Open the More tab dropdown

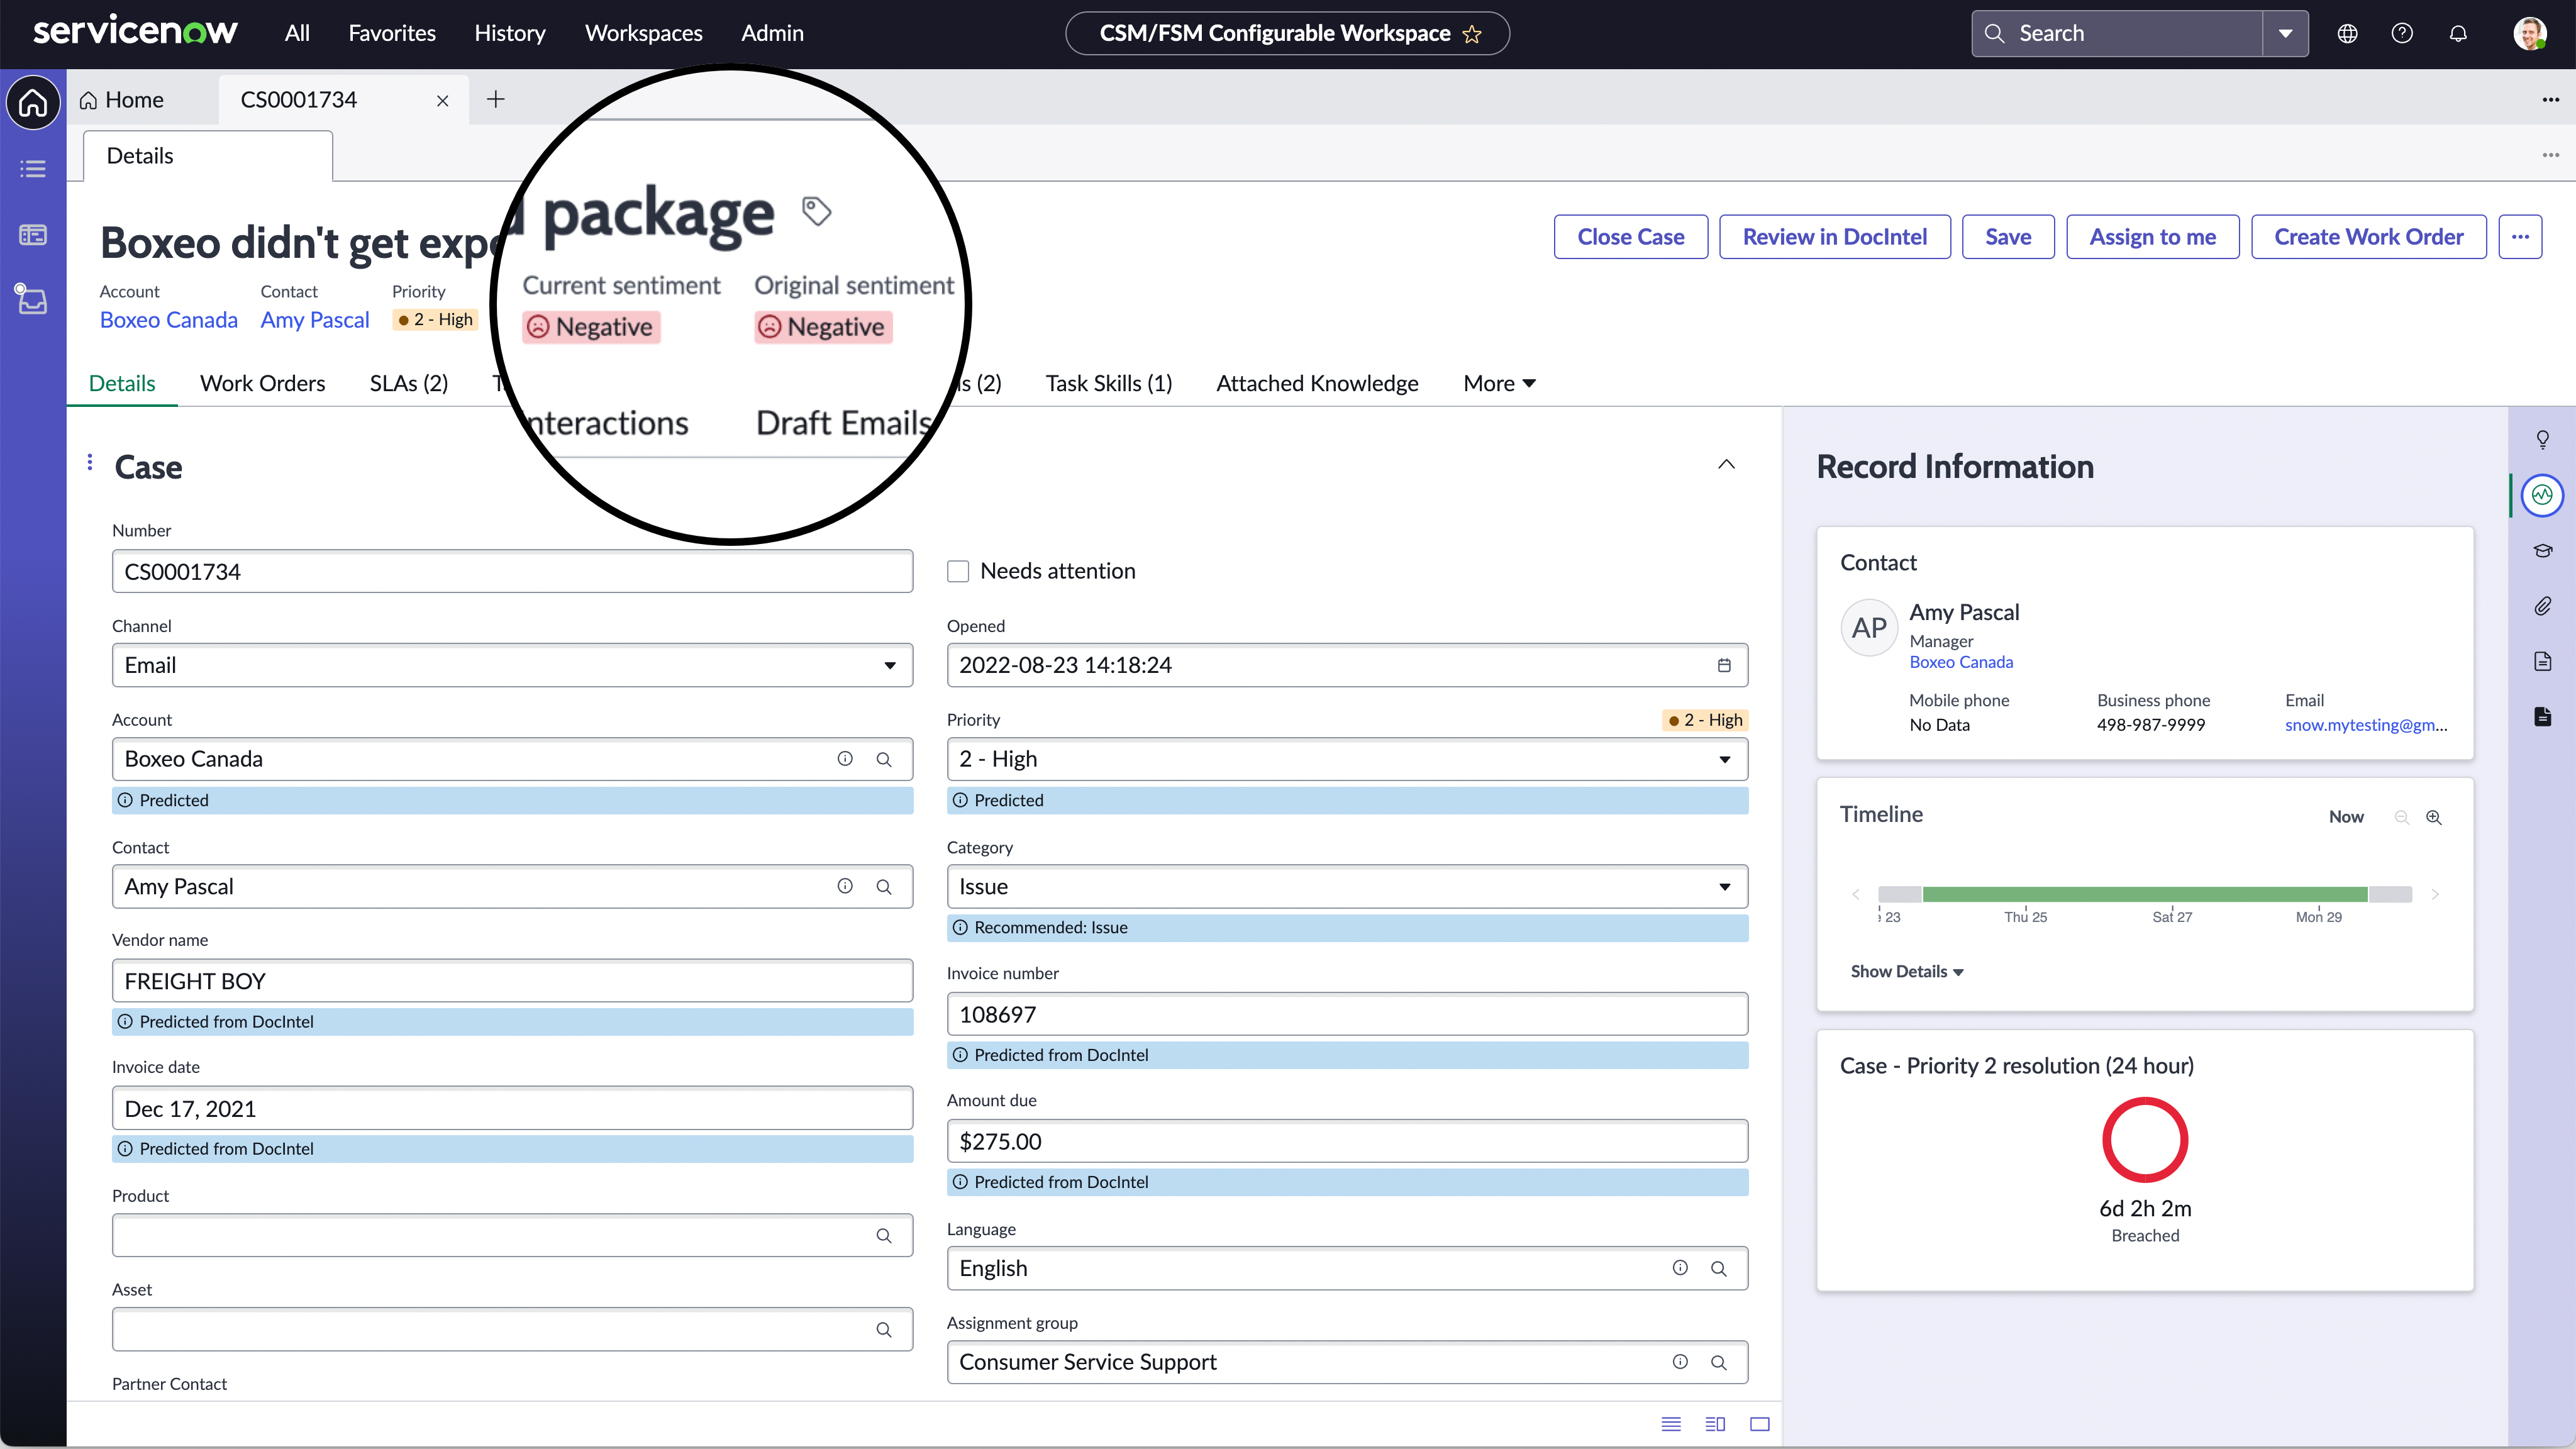pyautogui.click(x=1497, y=383)
